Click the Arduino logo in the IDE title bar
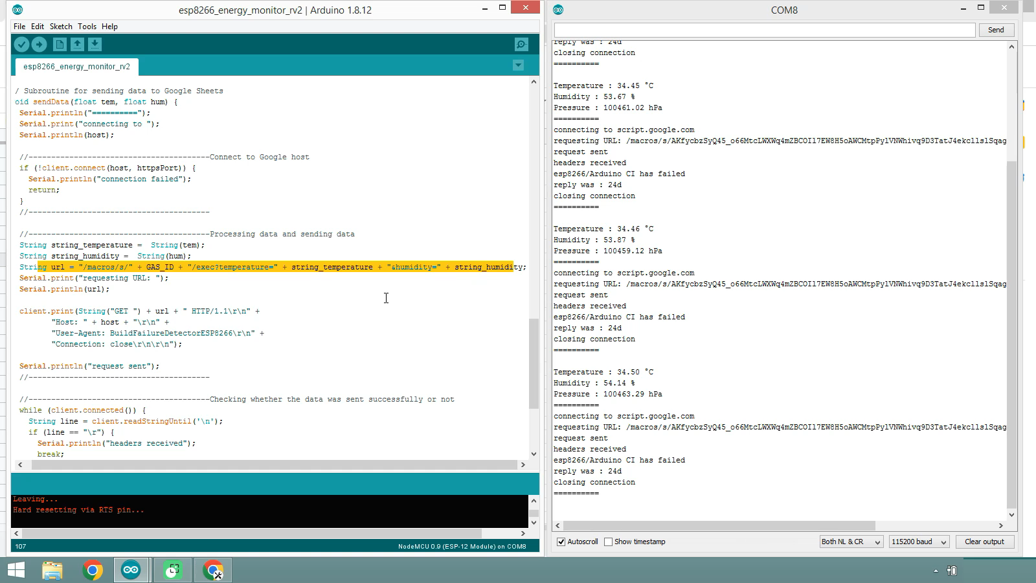Viewport: 1036px width, 583px height. click(x=17, y=10)
